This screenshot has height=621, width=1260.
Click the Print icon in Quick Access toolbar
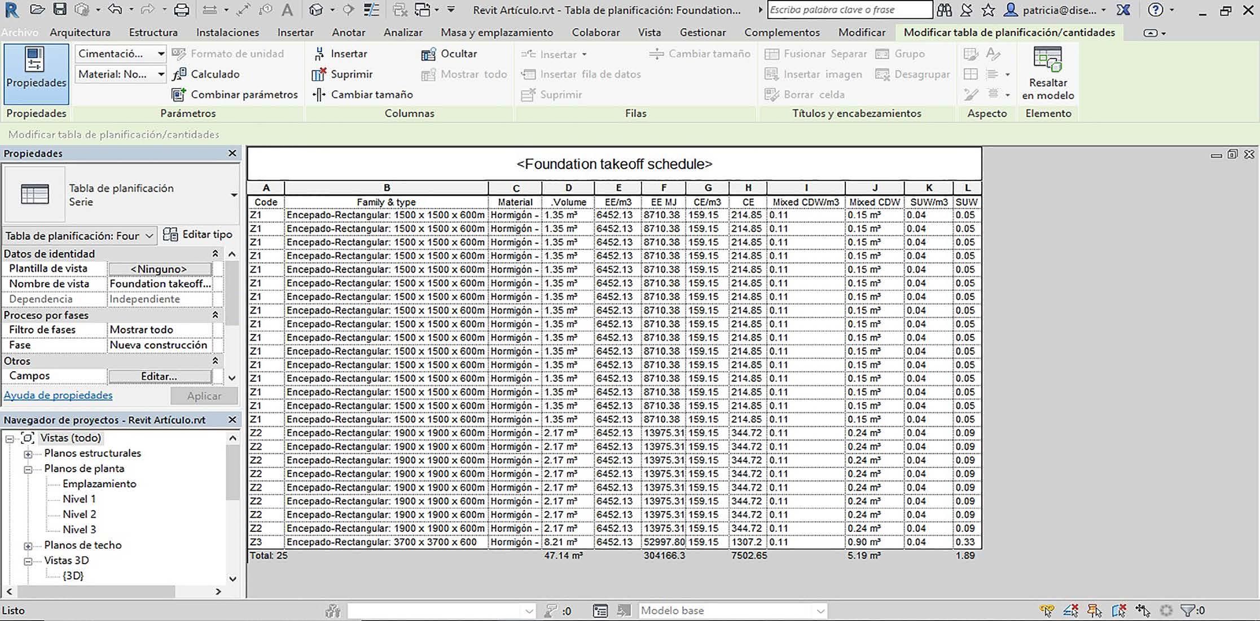pyautogui.click(x=182, y=10)
